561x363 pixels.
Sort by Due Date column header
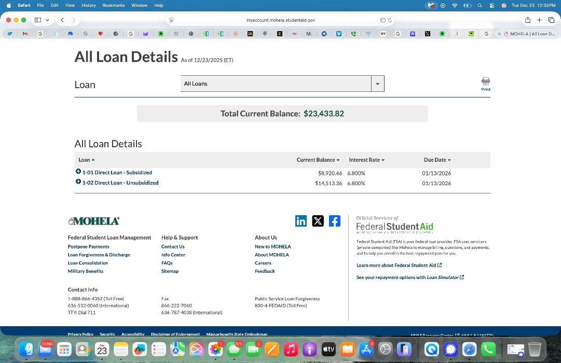point(437,160)
